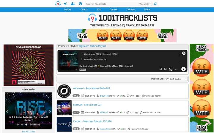214x133 pixels.
Task: Open story BLR & Amber Revival On The Launch
Action: [29, 119]
